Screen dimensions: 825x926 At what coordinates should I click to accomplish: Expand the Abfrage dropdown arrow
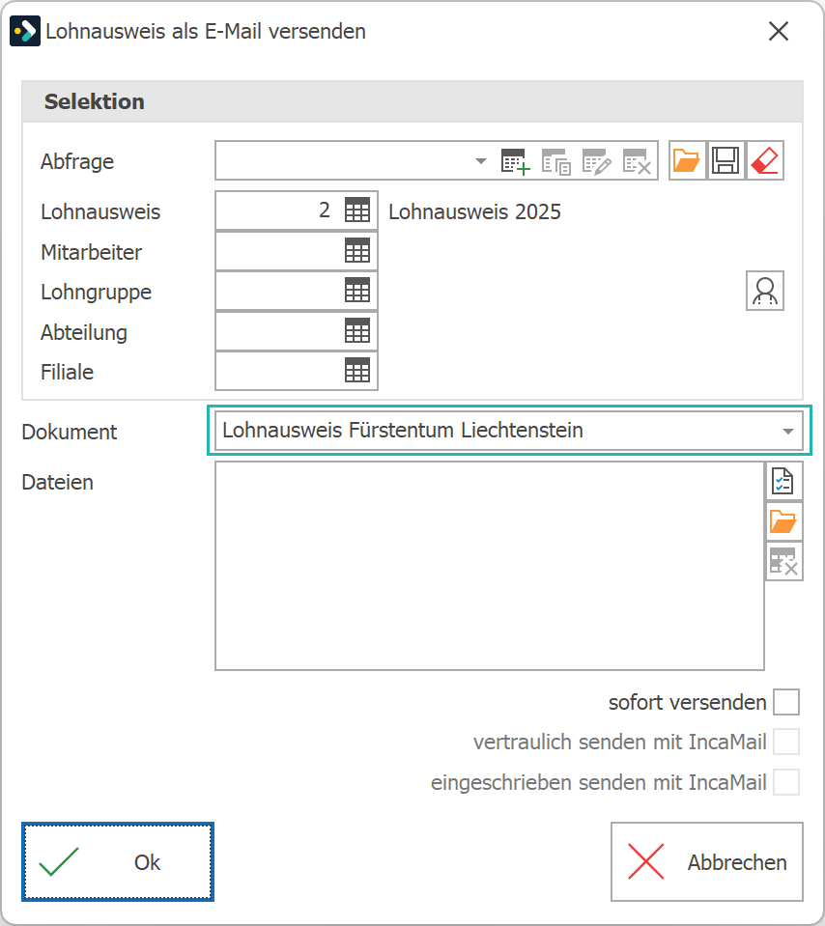tap(481, 161)
